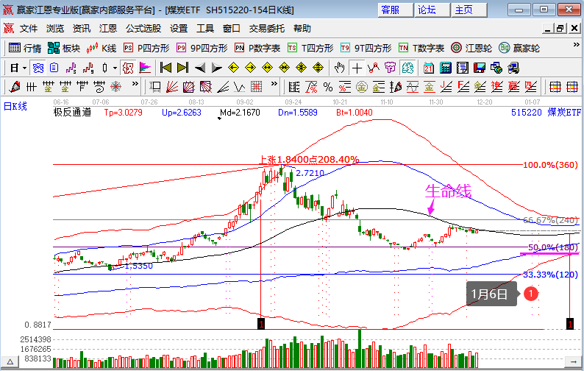Expand drawing tools overflow chevron
The height and width of the screenshot is (371, 584).
pos(135,83)
